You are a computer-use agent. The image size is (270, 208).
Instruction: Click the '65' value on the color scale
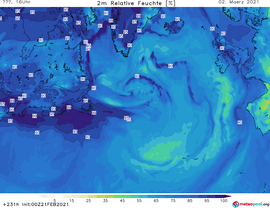coord(156,201)
